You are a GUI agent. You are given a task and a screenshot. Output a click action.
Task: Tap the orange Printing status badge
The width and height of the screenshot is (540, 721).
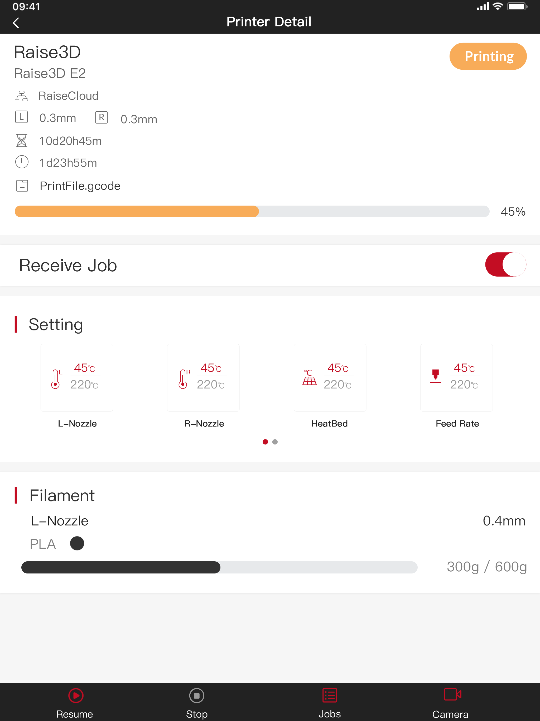pyautogui.click(x=488, y=56)
